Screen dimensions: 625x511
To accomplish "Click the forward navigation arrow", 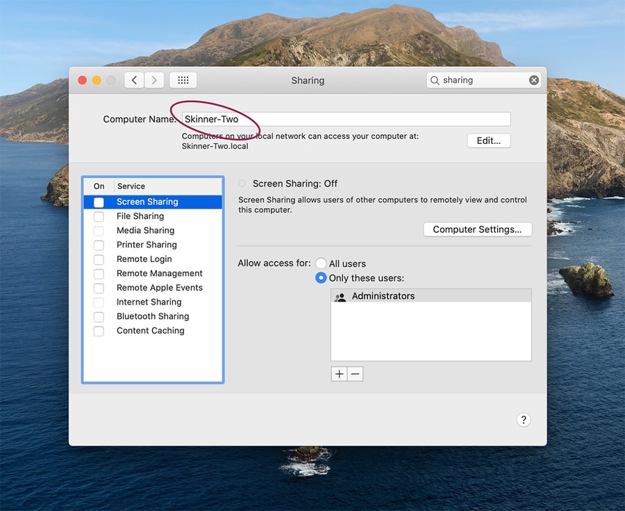I will (153, 80).
